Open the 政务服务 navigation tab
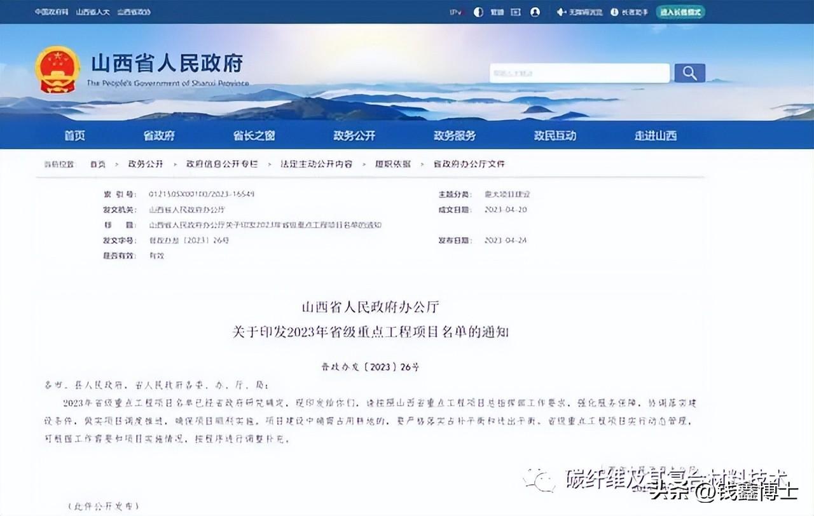The width and height of the screenshot is (814, 516). (x=455, y=135)
